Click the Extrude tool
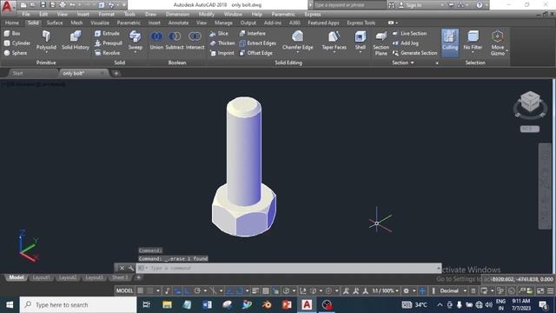The image size is (556, 313). click(107, 33)
